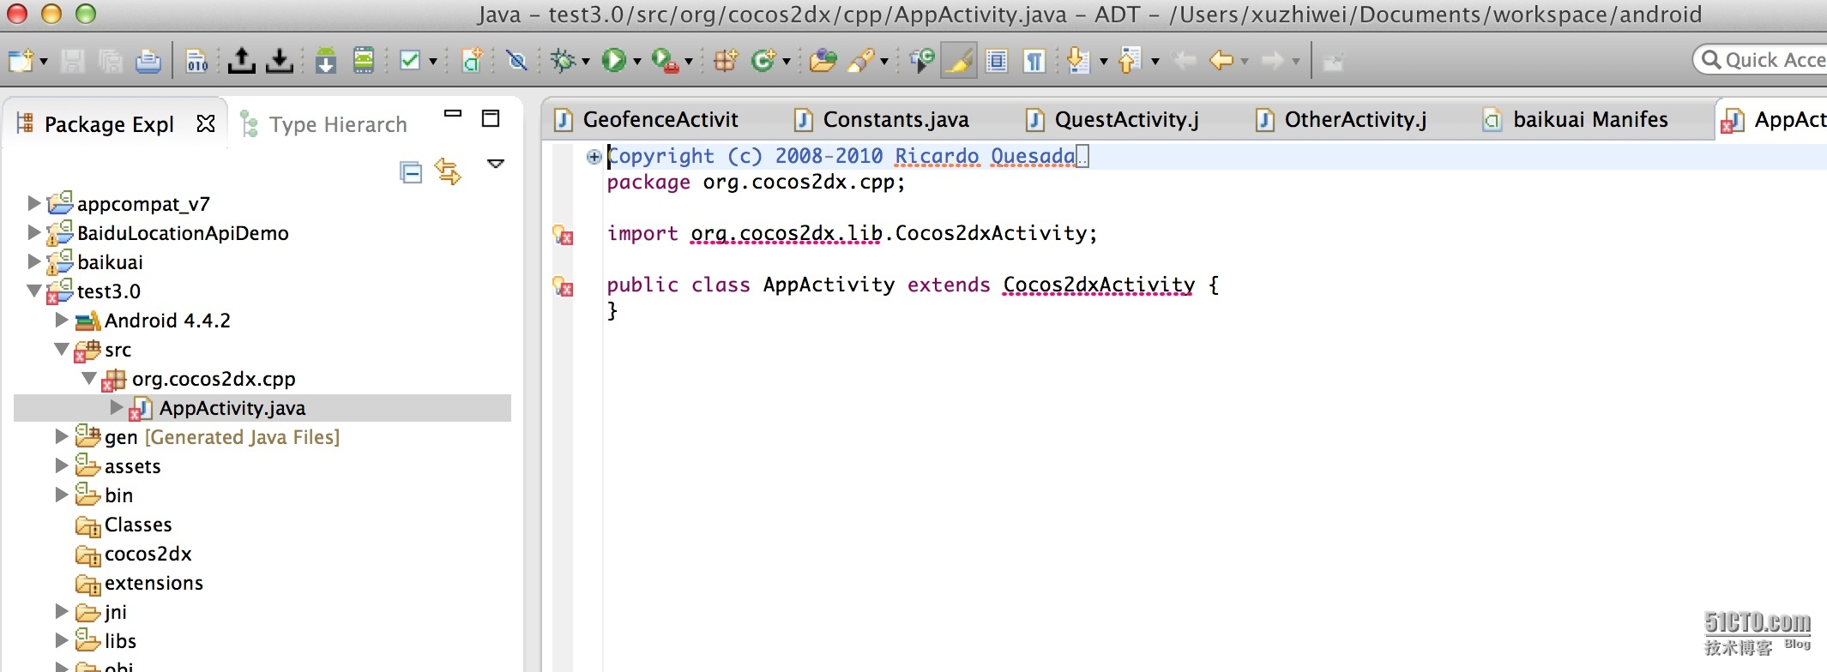Switch to the Type Hierarchy tab
Viewport: 1827px width, 672px height.
338,124
